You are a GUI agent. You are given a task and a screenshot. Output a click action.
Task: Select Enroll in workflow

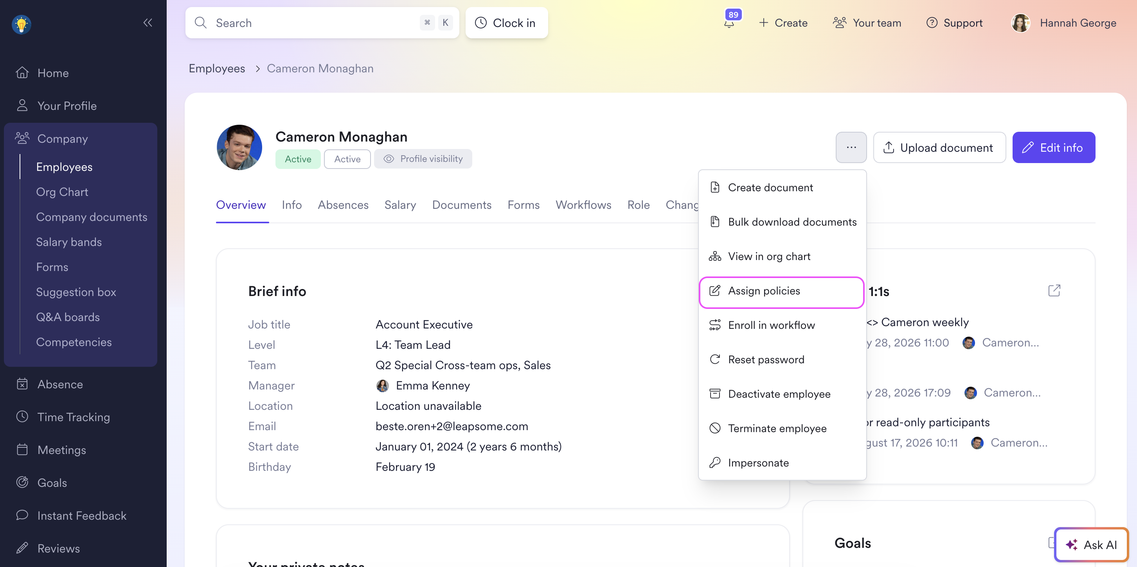click(782, 325)
